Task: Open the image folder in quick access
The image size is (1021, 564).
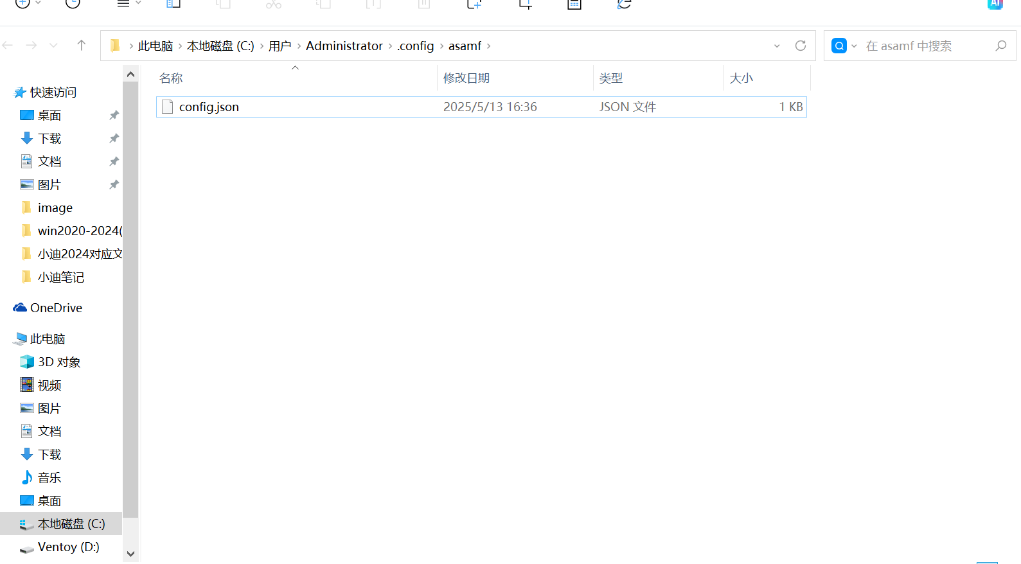Action: click(x=55, y=208)
